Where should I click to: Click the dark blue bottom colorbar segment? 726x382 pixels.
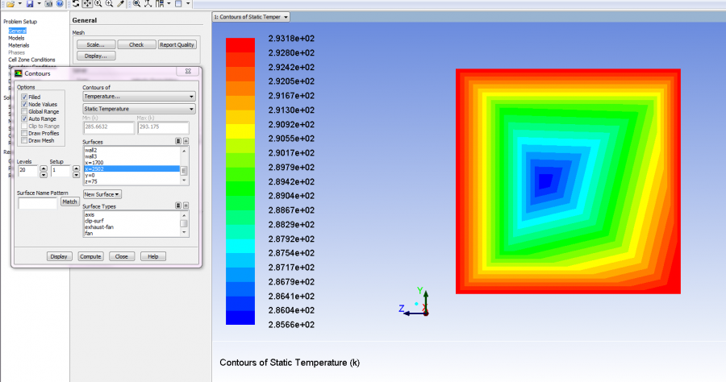[x=240, y=318]
